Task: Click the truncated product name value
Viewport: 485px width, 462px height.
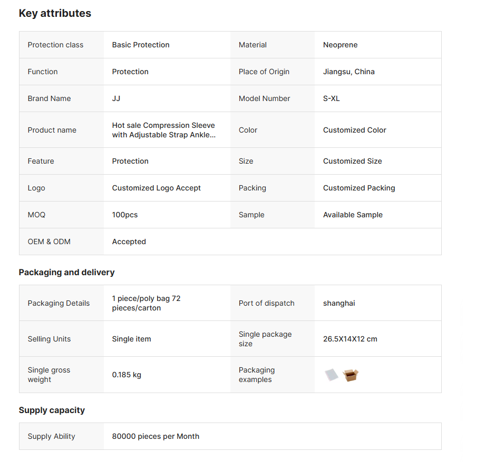Action: pos(163,130)
